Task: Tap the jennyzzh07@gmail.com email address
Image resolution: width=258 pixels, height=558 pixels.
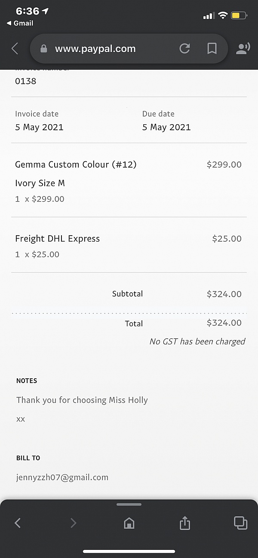Action: (x=62, y=477)
